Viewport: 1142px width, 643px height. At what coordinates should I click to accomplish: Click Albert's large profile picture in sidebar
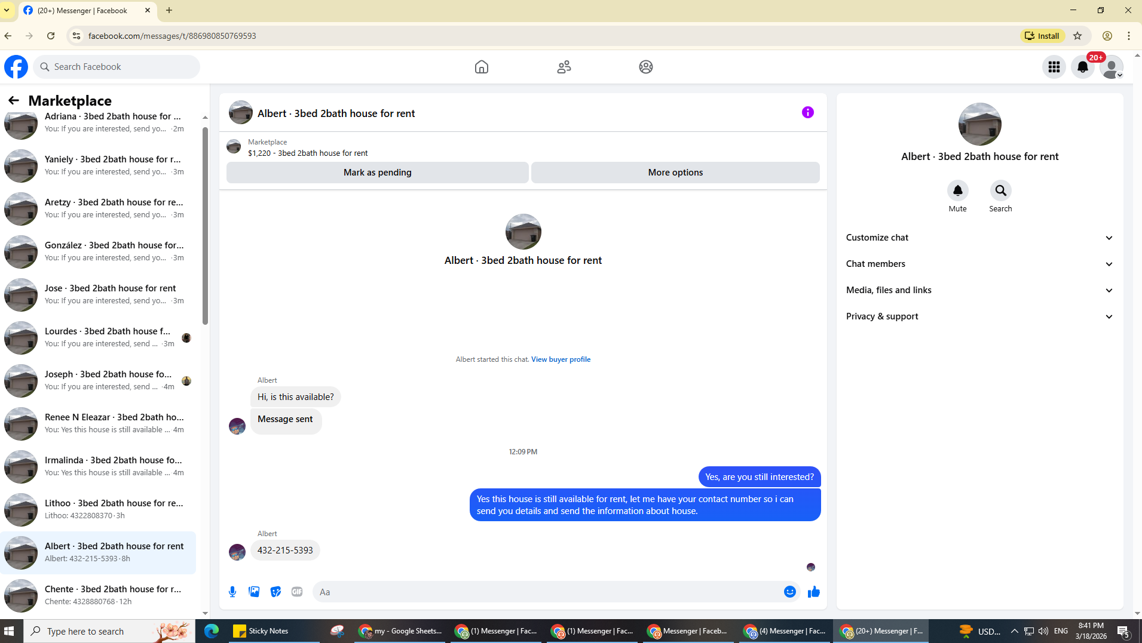coord(979,124)
